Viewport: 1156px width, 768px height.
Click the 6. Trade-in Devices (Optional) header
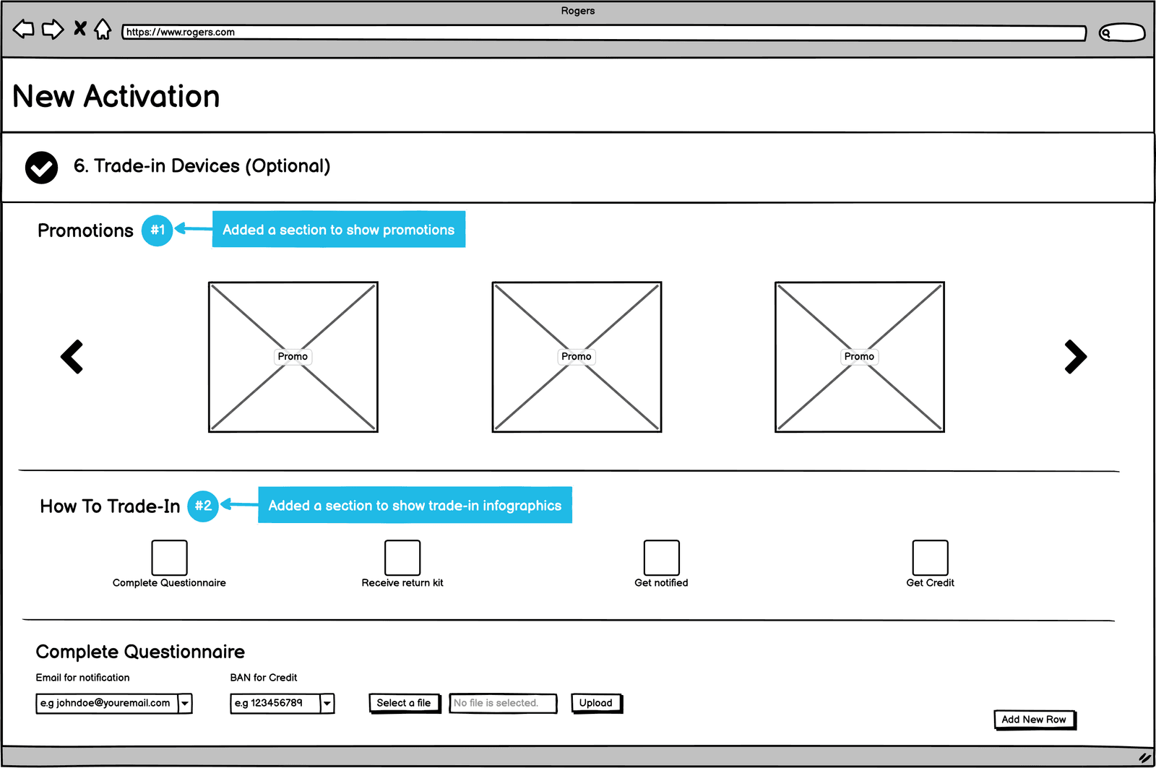pyautogui.click(x=202, y=166)
